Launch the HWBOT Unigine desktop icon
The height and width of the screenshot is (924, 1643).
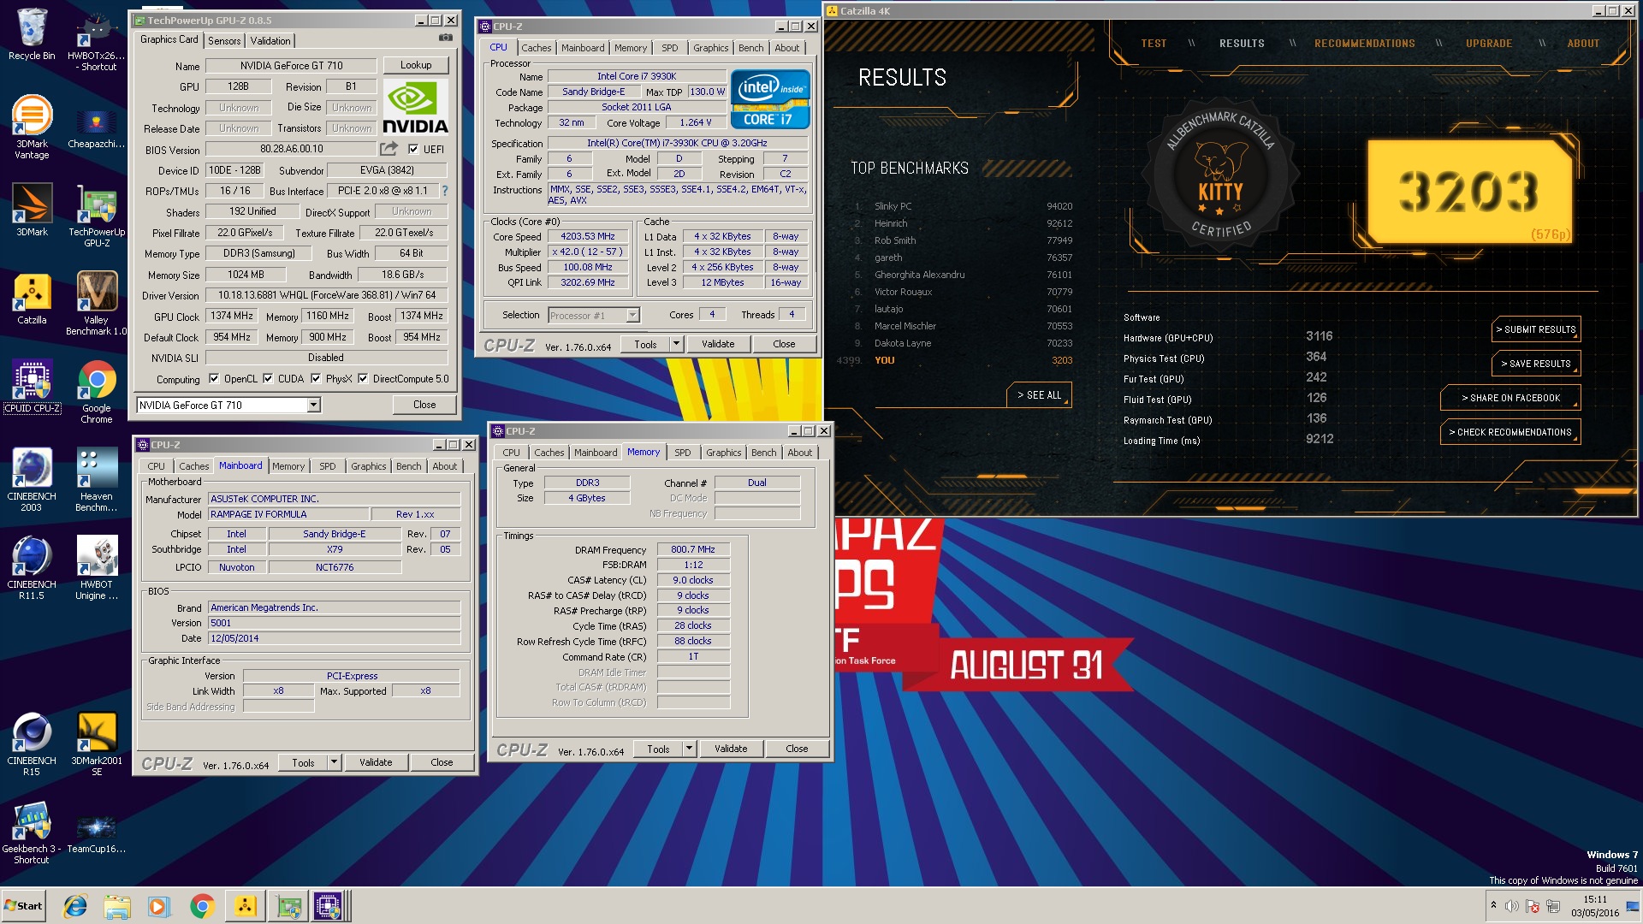[x=97, y=568]
